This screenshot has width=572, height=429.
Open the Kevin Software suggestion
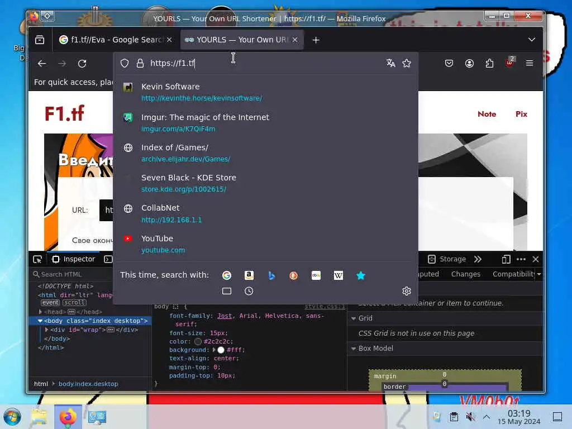click(265, 92)
